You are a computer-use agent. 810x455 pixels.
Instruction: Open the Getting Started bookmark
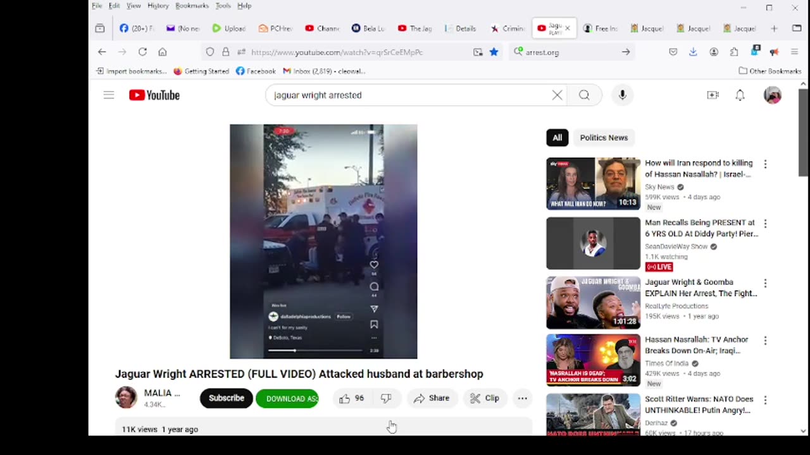pyautogui.click(x=201, y=71)
